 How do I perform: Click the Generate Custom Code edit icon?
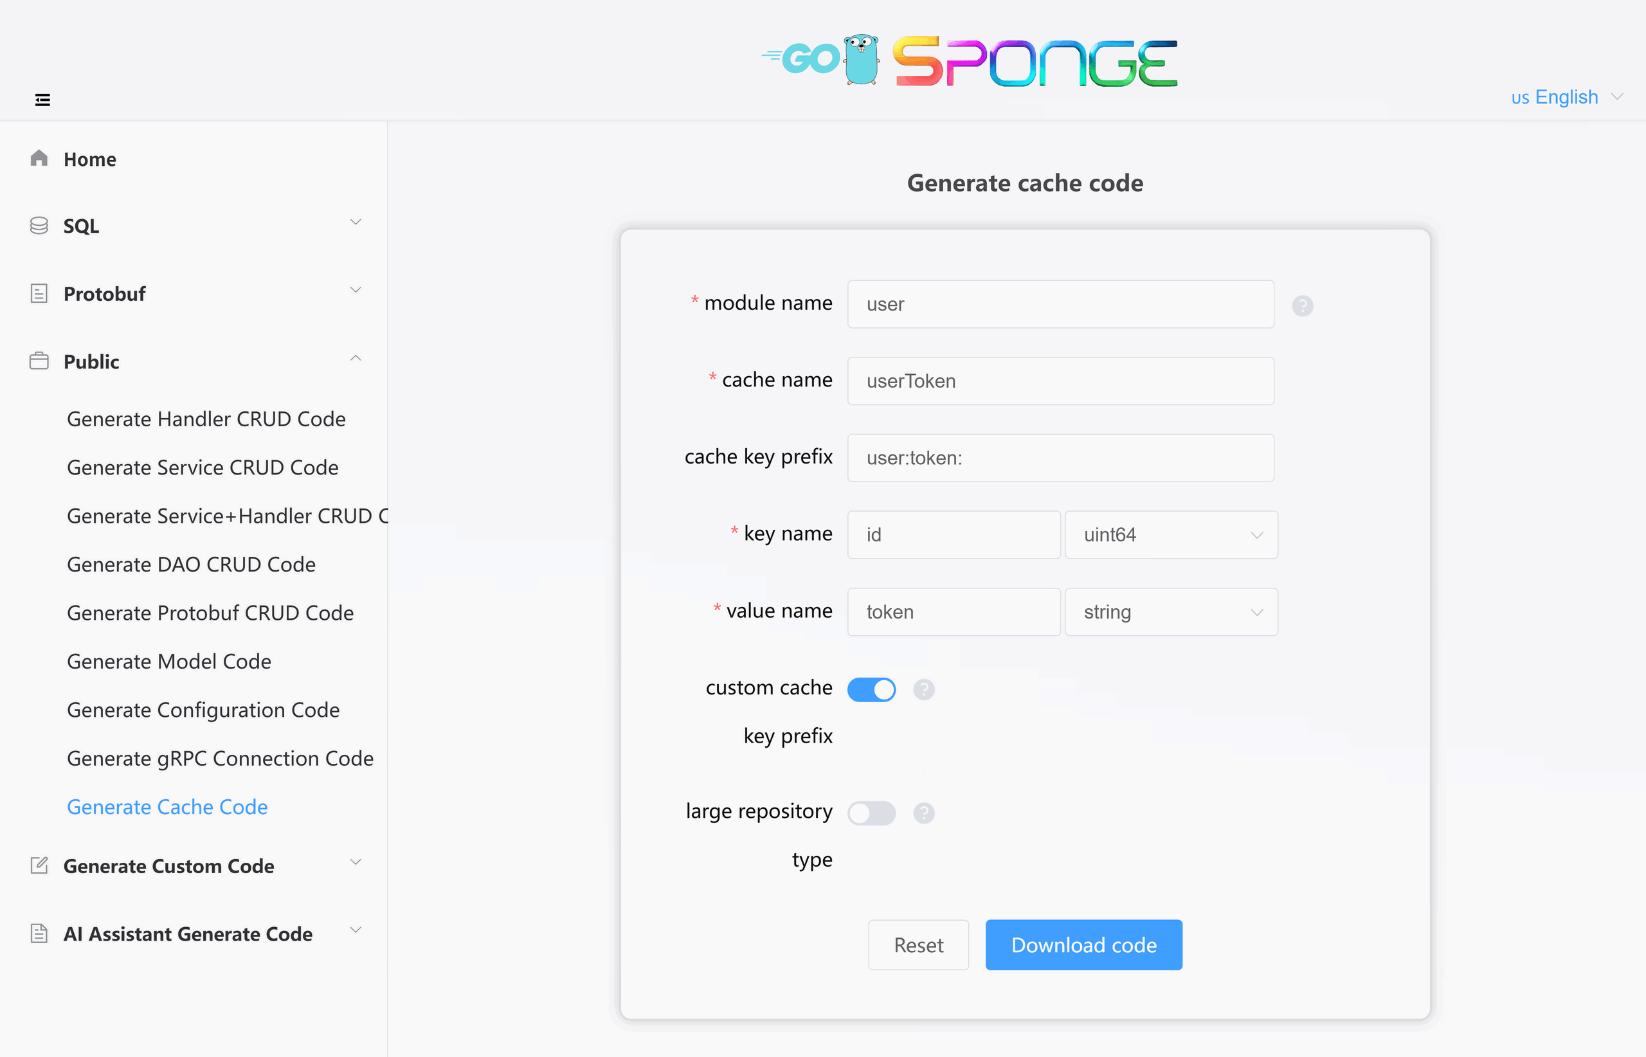point(39,865)
